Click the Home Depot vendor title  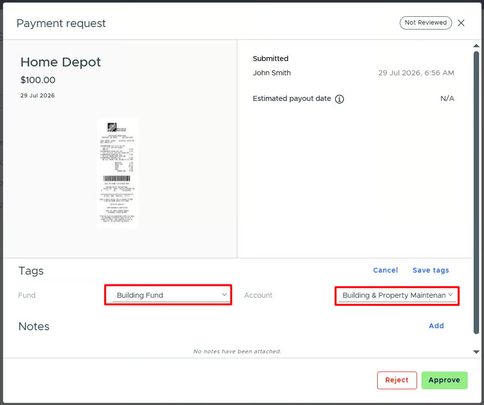point(61,62)
